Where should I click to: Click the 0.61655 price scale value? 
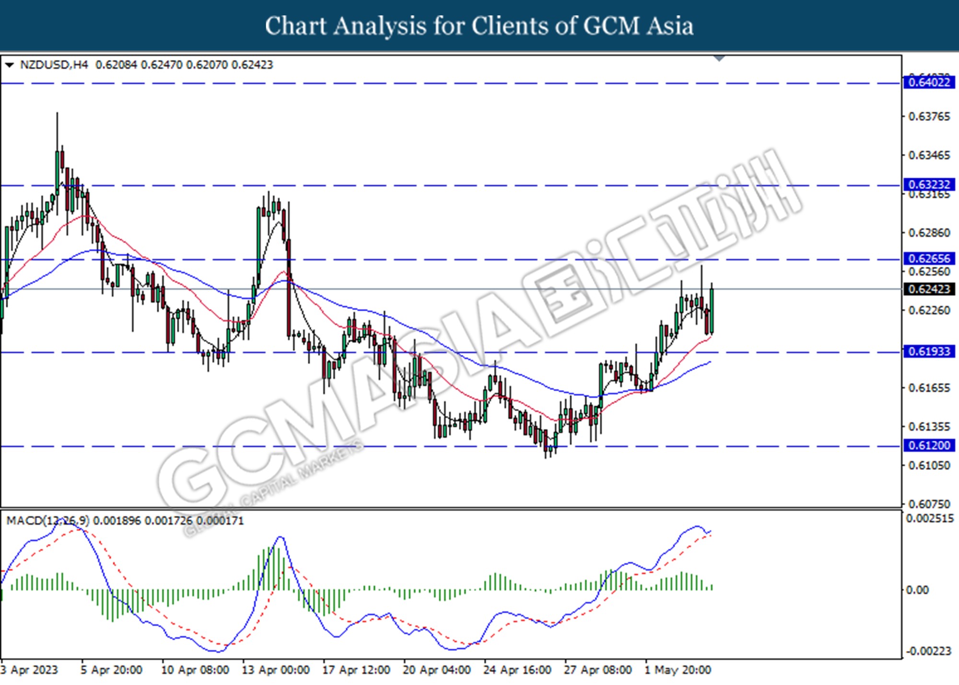[x=929, y=388]
